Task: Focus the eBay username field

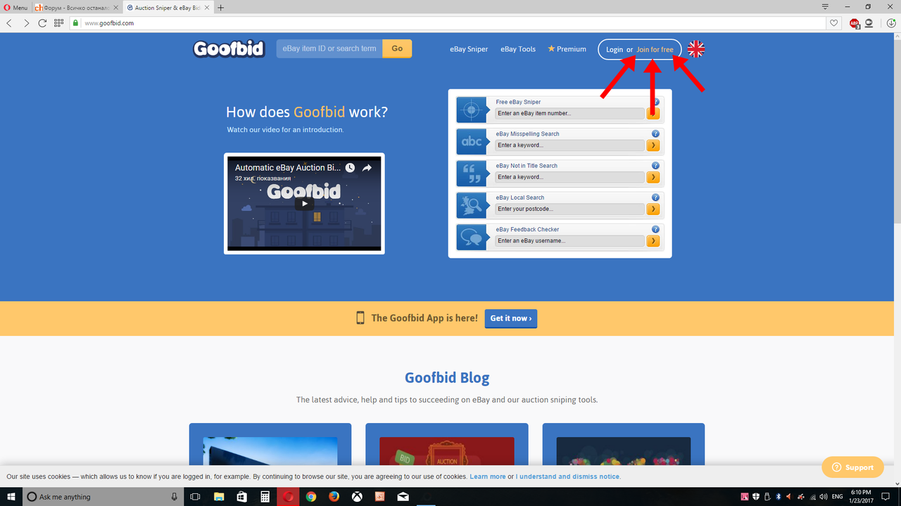Action: click(570, 241)
